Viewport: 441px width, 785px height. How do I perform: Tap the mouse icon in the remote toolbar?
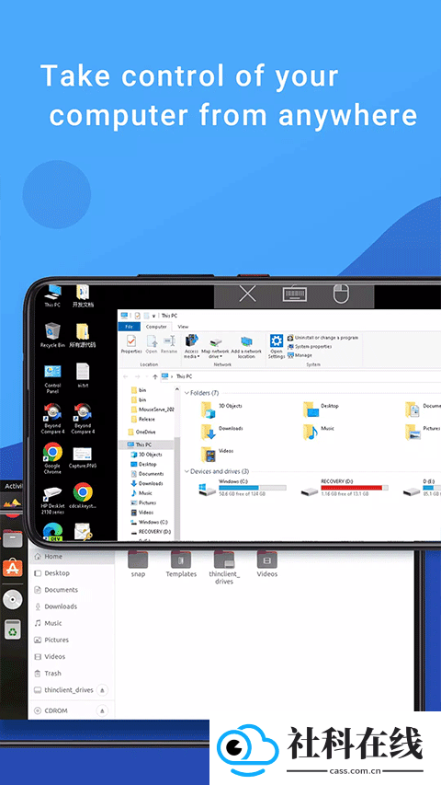(x=341, y=294)
